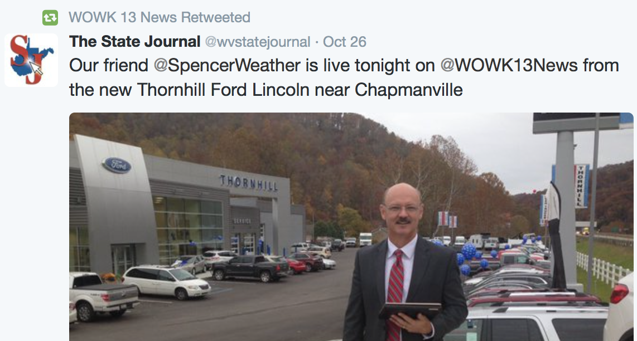Image resolution: width=637 pixels, height=341 pixels.
Task: Expand the tweet's attached dealership photo
Action: tap(351, 227)
